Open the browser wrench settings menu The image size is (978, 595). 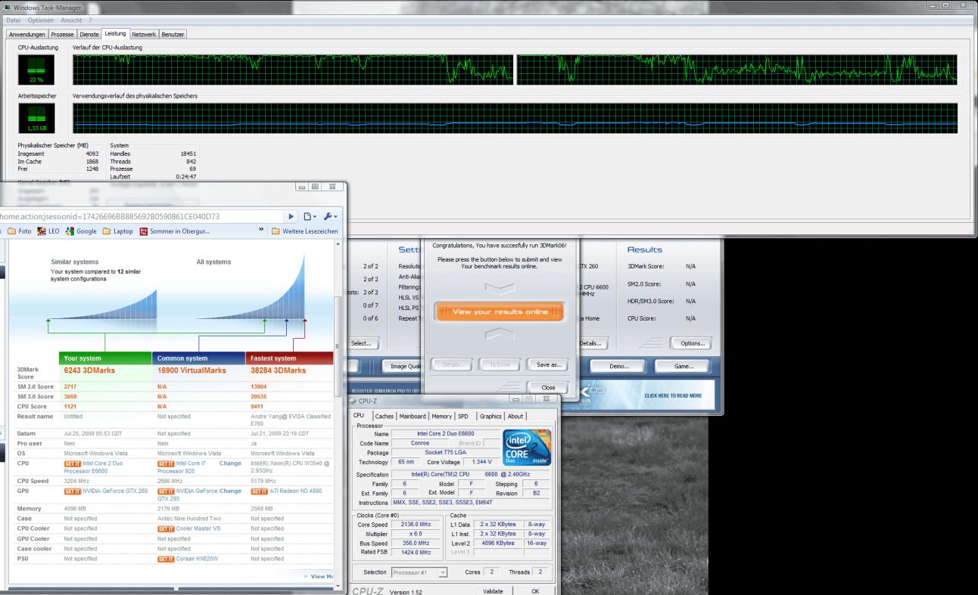point(329,216)
